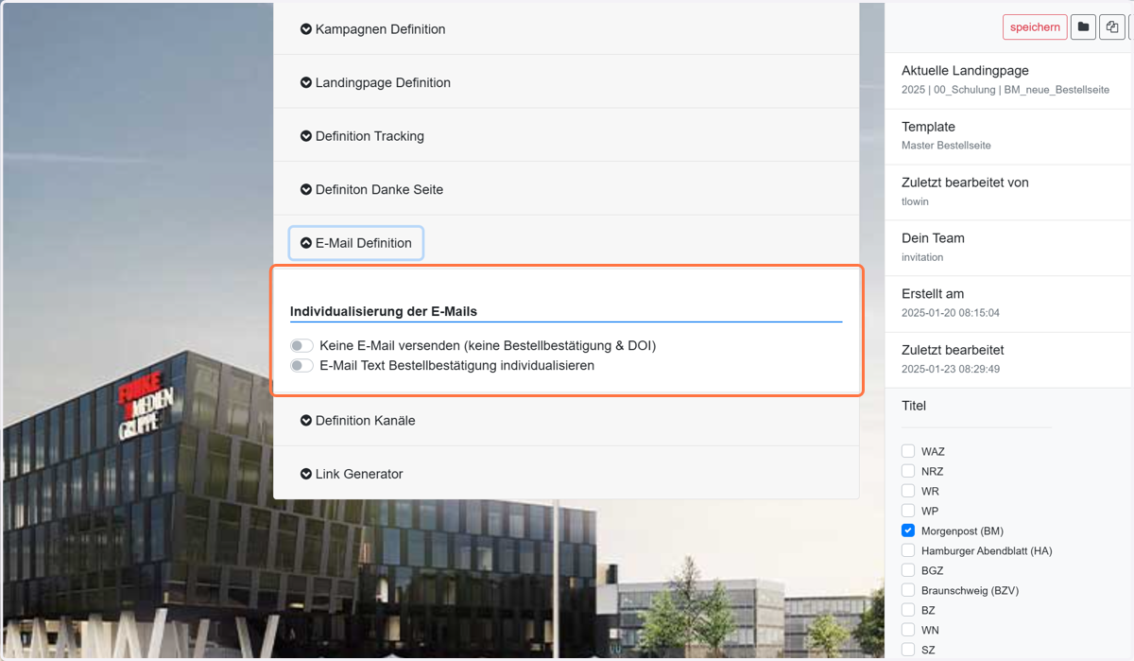Check the WR title checkbox
This screenshot has height=661, width=1134.
908,491
